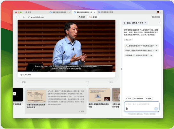This screenshot has height=129, width=174.
Task: Expand the 豆包 浏览器 AI 助手 dropdown
Action: 135,23
